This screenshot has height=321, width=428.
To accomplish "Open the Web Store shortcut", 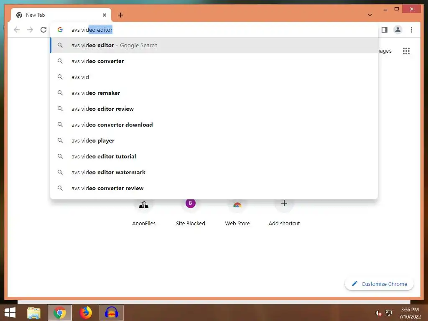I will click(237, 214).
